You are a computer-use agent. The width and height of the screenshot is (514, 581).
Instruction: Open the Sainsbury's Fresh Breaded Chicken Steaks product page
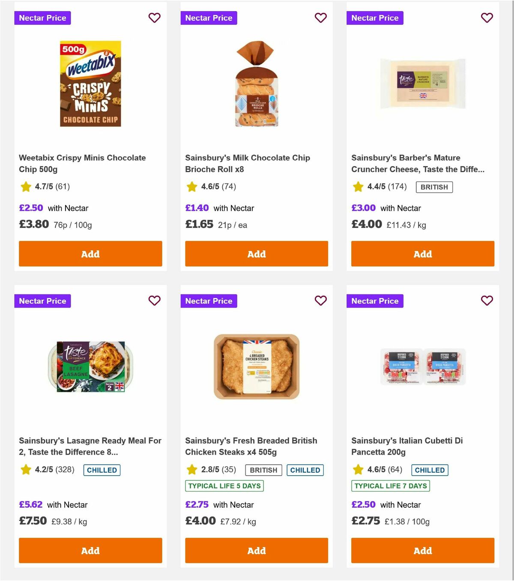(251, 446)
